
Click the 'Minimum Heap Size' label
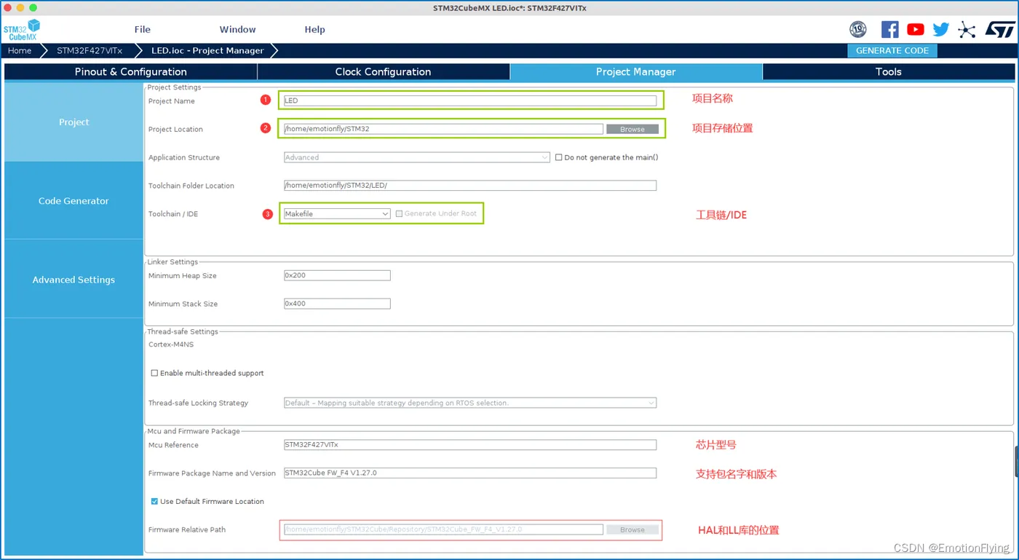pyautogui.click(x=183, y=276)
